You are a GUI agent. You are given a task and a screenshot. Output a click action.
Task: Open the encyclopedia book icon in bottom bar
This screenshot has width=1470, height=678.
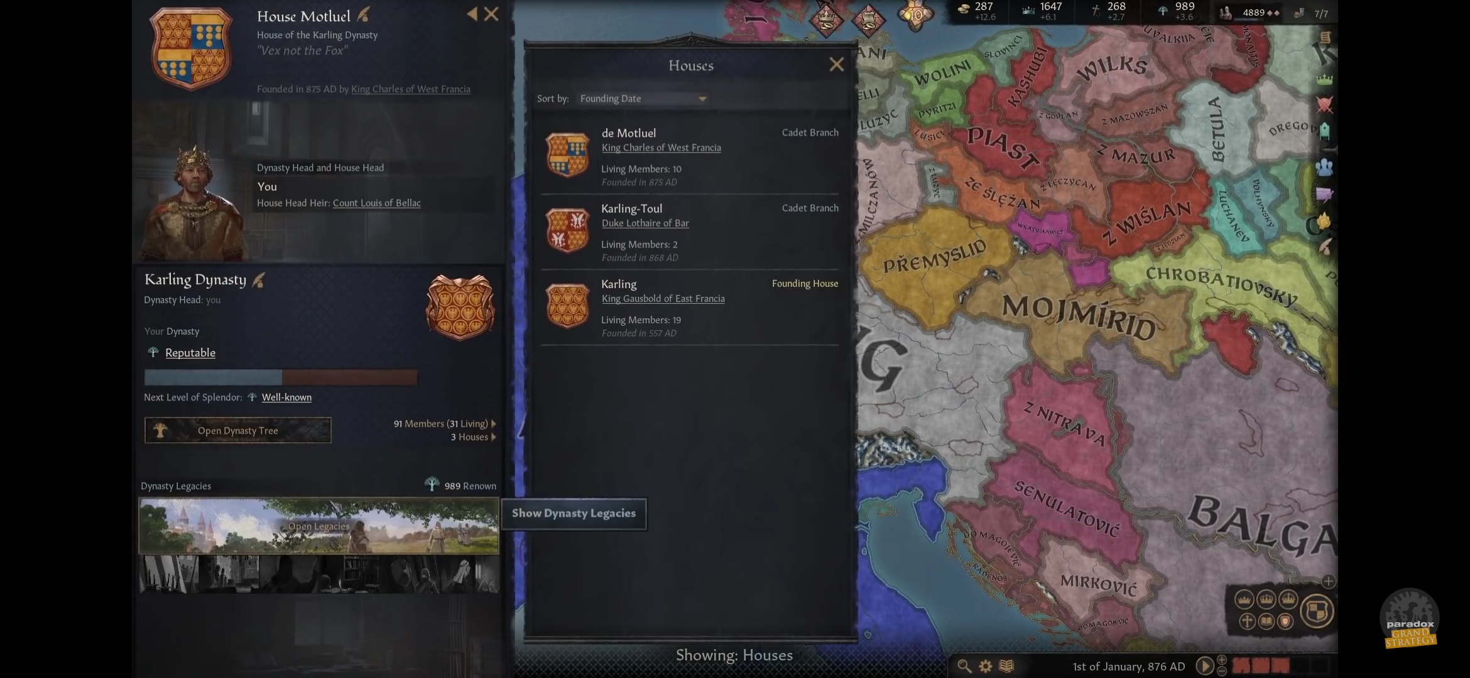[x=1006, y=665]
